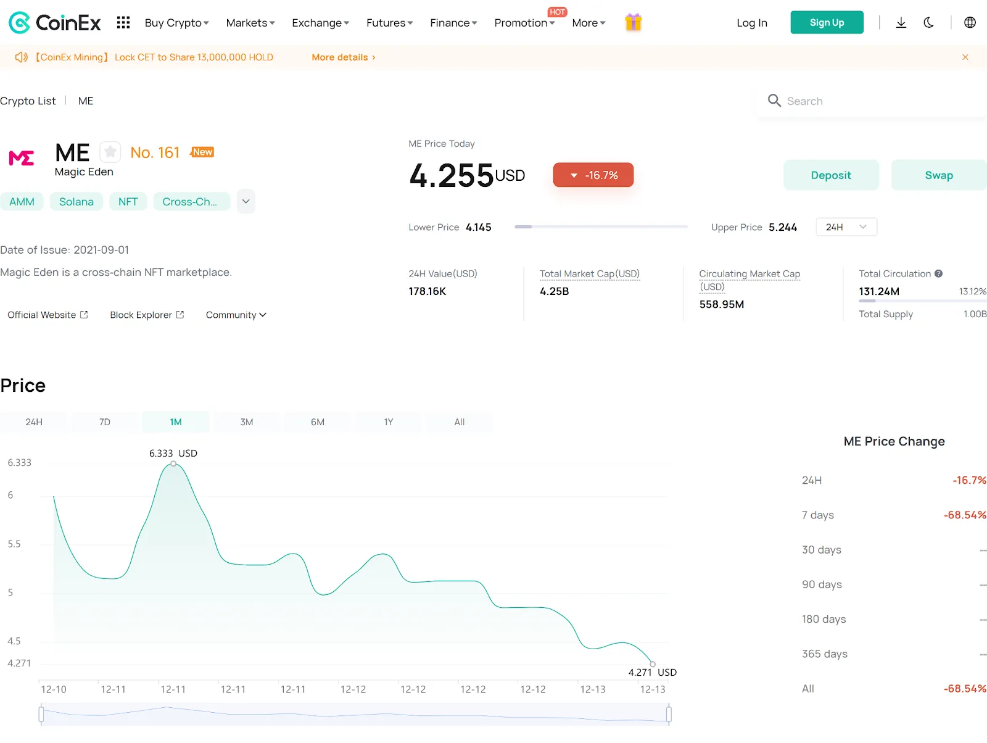Click Total Market Cap(USD) label
Image resolution: width=987 pixels, height=743 pixels.
point(590,274)
